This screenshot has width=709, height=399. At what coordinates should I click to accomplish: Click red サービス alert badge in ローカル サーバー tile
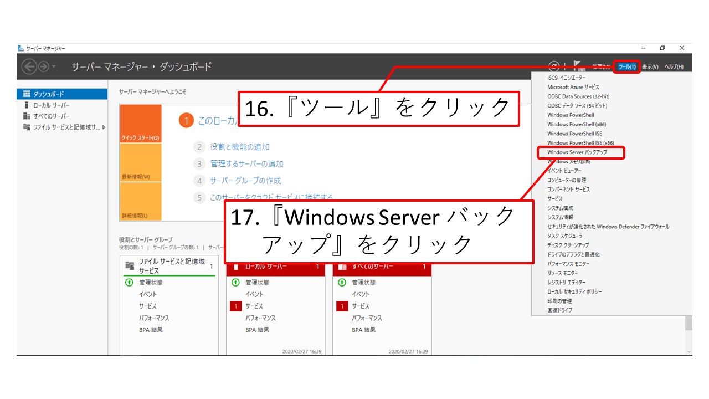(235, 306)
